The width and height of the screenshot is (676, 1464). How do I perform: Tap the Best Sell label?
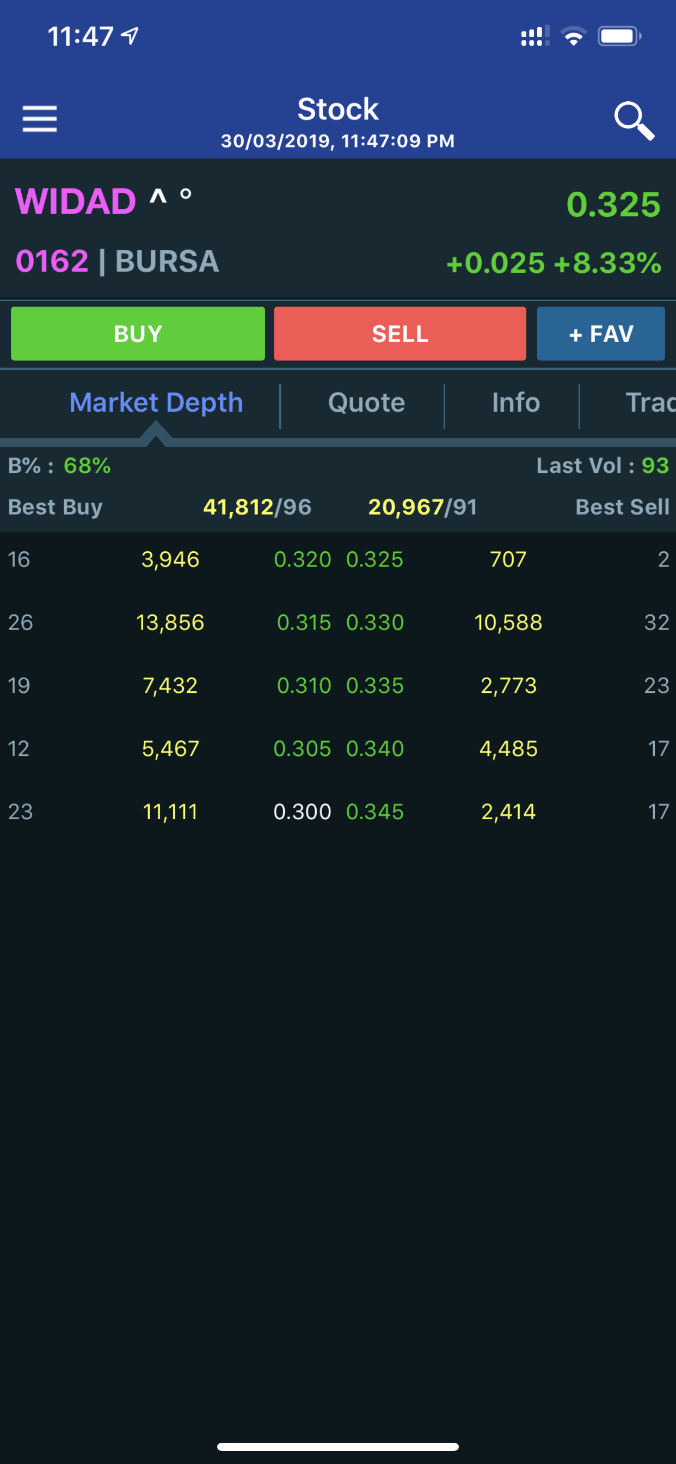(x=623, y=507)
